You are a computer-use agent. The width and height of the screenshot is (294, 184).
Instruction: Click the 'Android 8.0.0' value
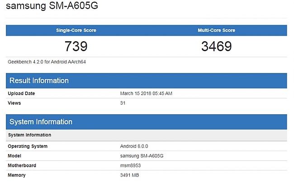134,146
